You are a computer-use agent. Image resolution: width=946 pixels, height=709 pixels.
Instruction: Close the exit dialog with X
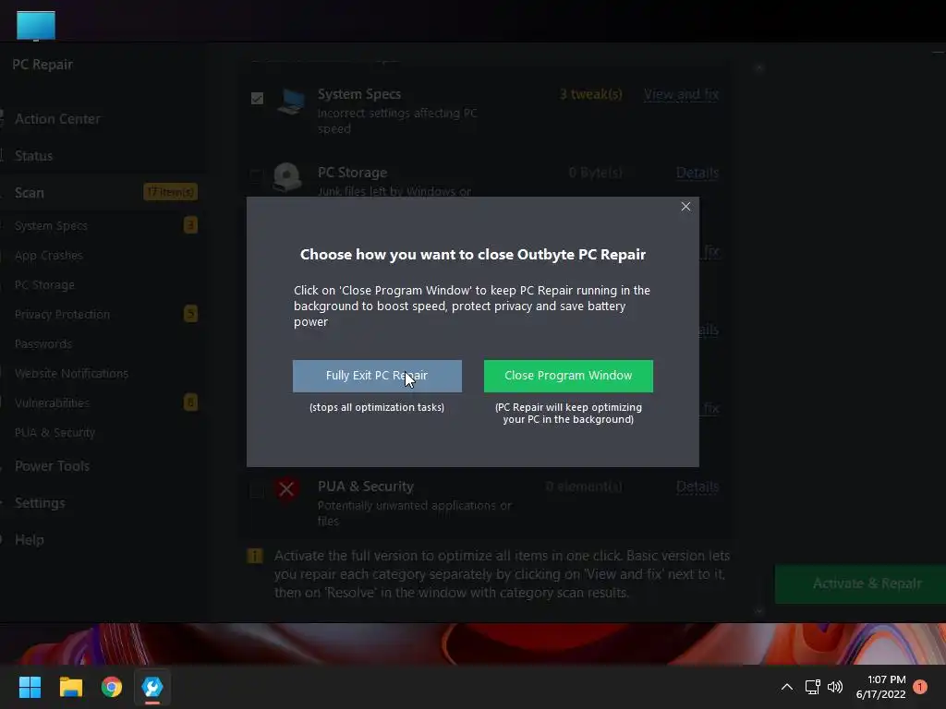(x=685, y=207)
